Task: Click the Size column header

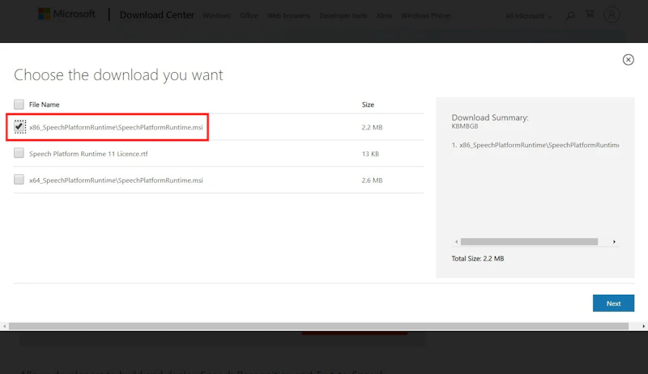Action: (x=368, y=104)
